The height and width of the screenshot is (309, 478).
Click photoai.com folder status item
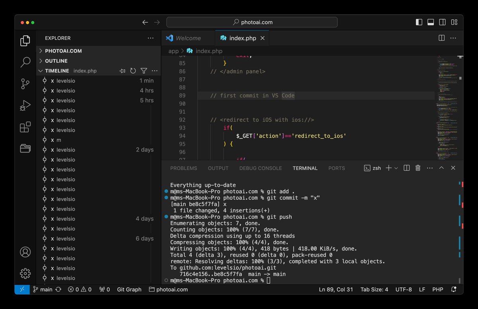[168, 290]
